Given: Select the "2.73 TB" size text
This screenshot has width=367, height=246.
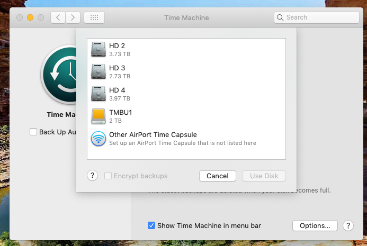Looking at the screenshot, I should pos(120,77).
